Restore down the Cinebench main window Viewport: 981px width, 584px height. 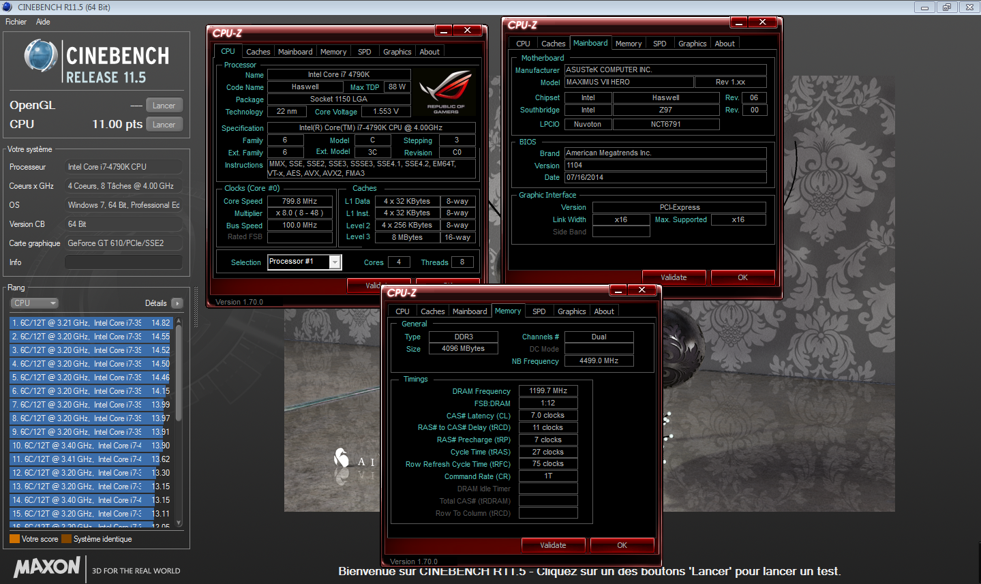click(946, 7)
